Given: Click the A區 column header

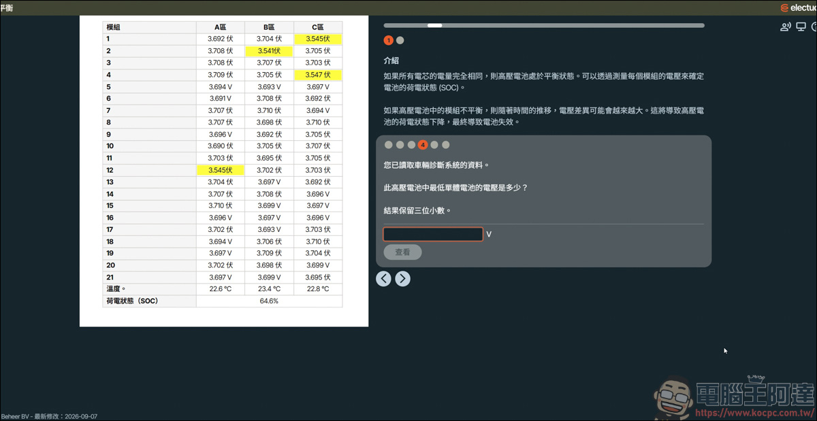Looking at the screenshot, I should pyautogui.click(x=220, y=27).
